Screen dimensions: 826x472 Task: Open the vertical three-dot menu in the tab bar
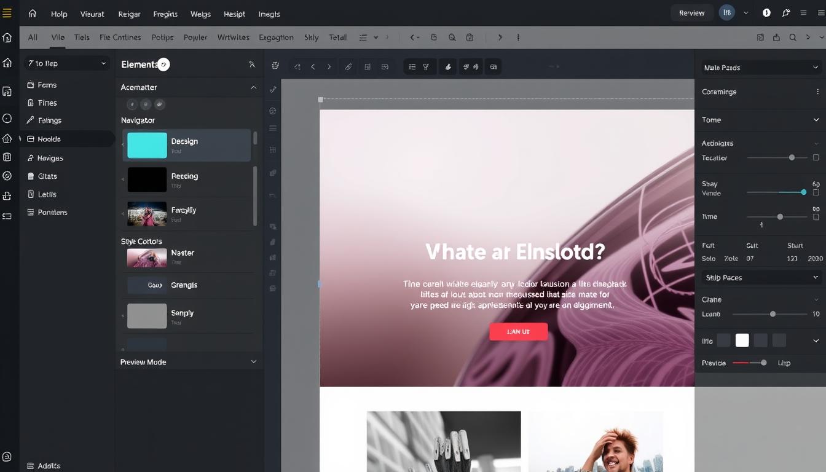[x=518, y=37]
